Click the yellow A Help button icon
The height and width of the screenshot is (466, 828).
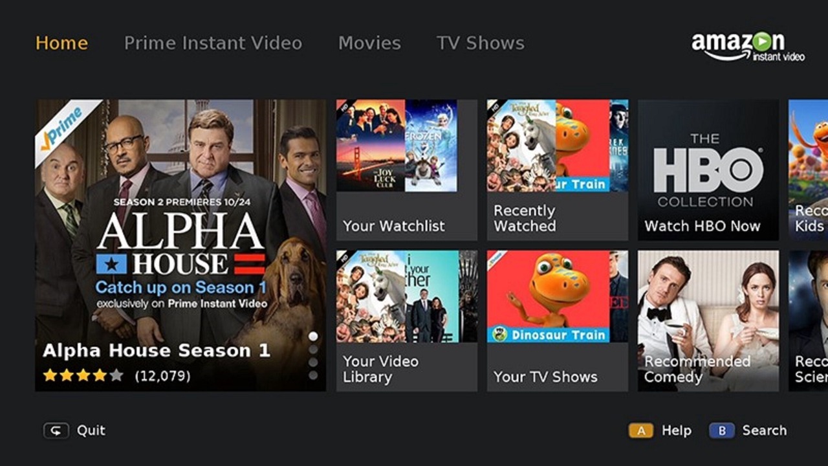[640, 430]
